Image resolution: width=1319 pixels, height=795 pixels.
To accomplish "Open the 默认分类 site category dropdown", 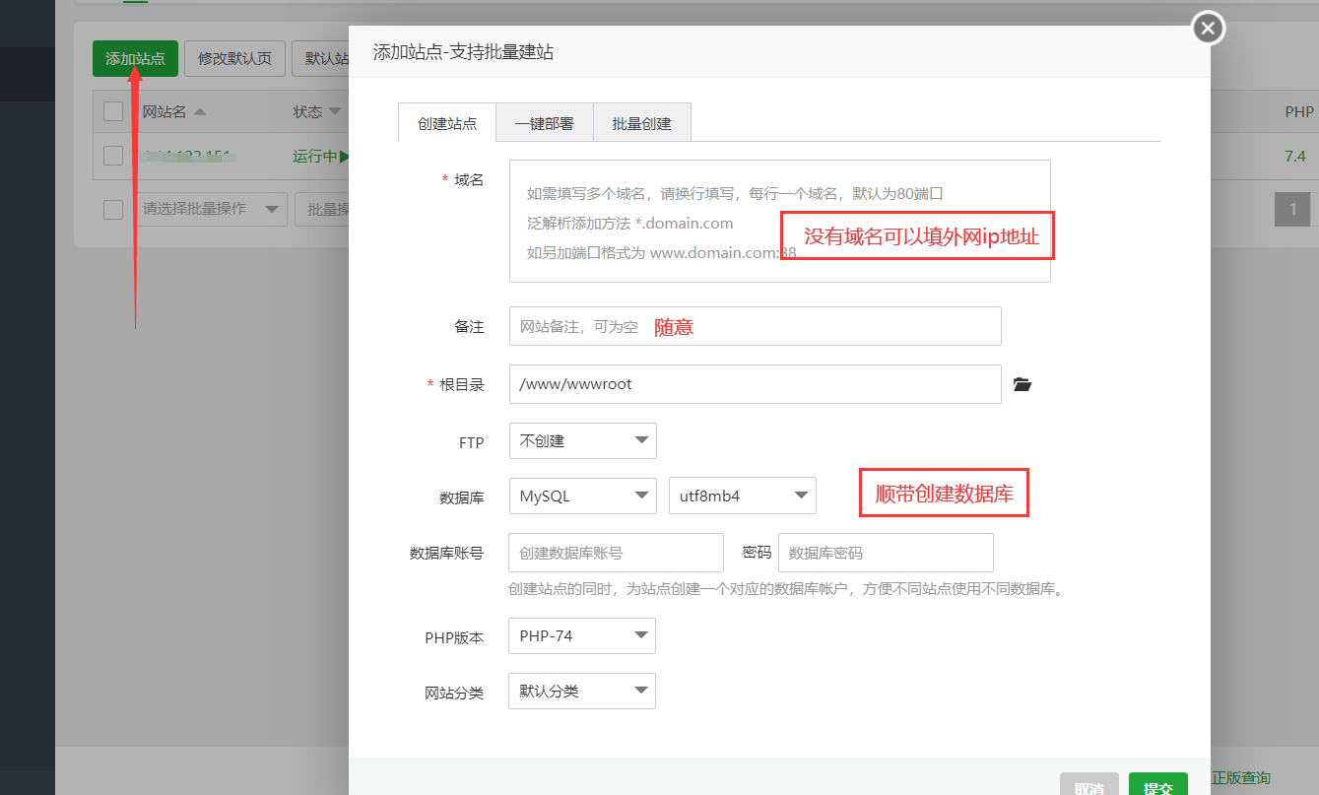I will (582, 691).
